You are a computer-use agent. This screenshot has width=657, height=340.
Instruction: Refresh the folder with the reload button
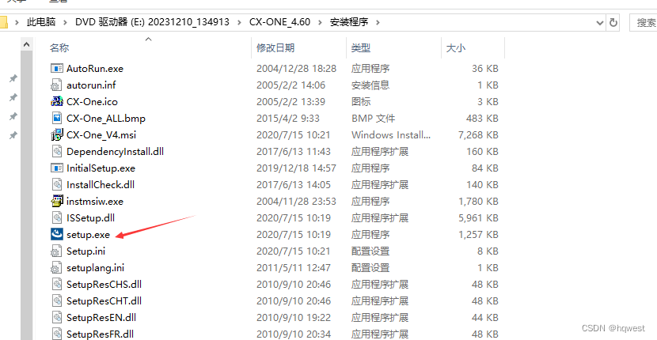[613, 22]
